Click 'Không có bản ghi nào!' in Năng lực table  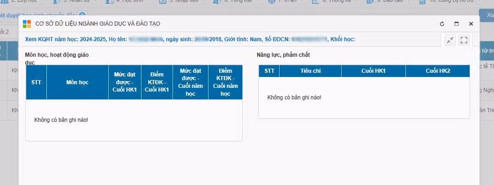(x=294, y=98)
